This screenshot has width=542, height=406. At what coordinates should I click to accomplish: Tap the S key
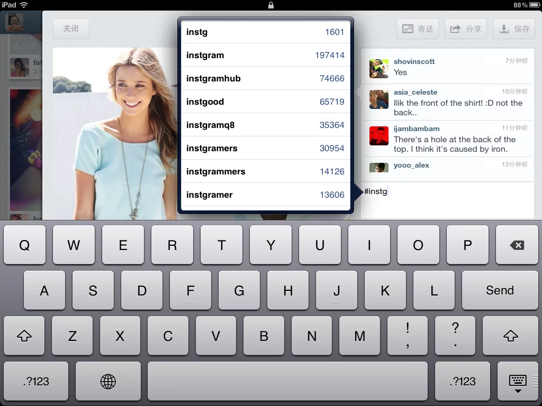pyautogui.click(x=93, y=290)
